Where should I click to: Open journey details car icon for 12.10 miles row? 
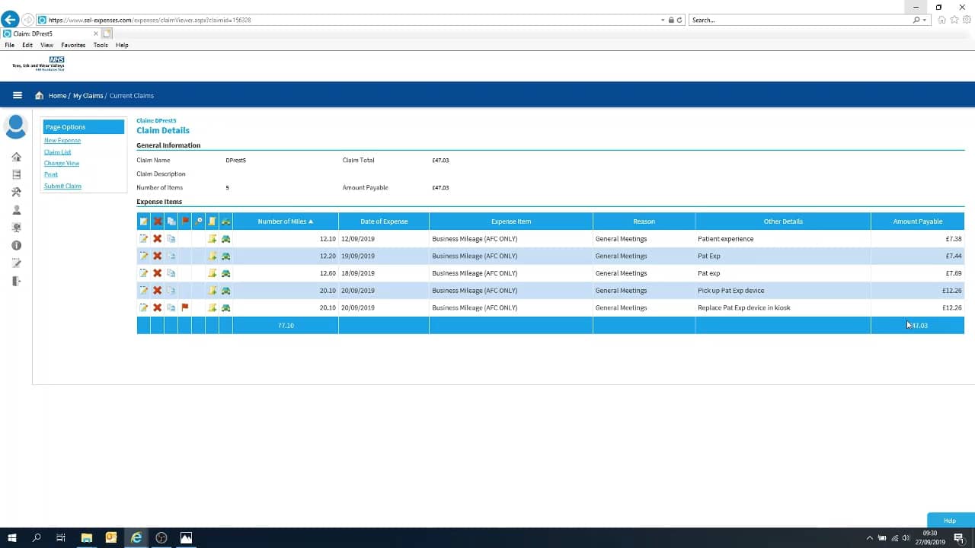pos(226,239)
